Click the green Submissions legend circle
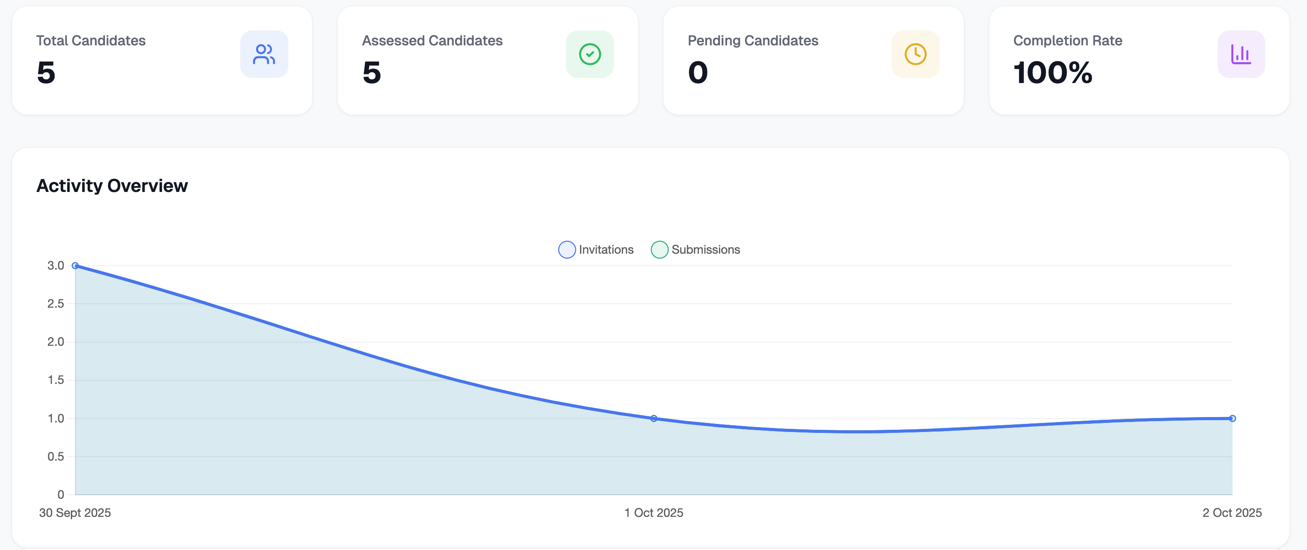Viewport: 1307px width, 550px height. [x=660, y=250]
